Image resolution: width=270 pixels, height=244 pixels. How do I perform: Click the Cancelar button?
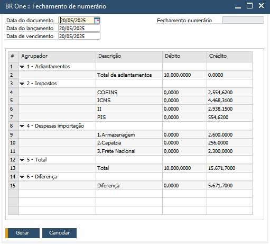(x=59, y=233)
